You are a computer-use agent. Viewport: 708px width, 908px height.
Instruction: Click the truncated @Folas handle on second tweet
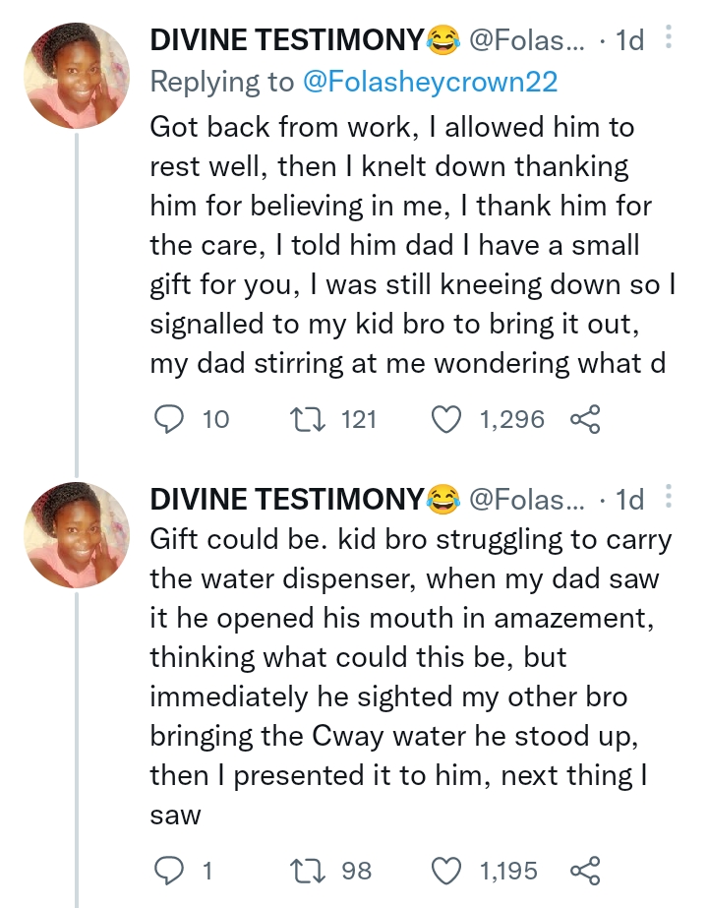(x=529, y=501)
